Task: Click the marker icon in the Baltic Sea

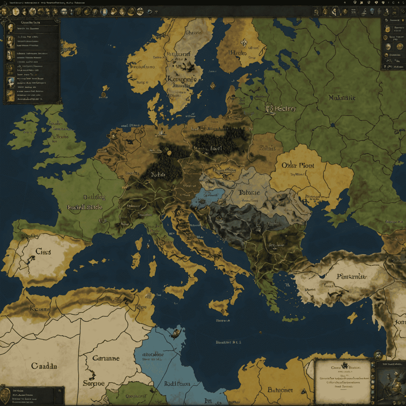Action: (x=213, y=86)
